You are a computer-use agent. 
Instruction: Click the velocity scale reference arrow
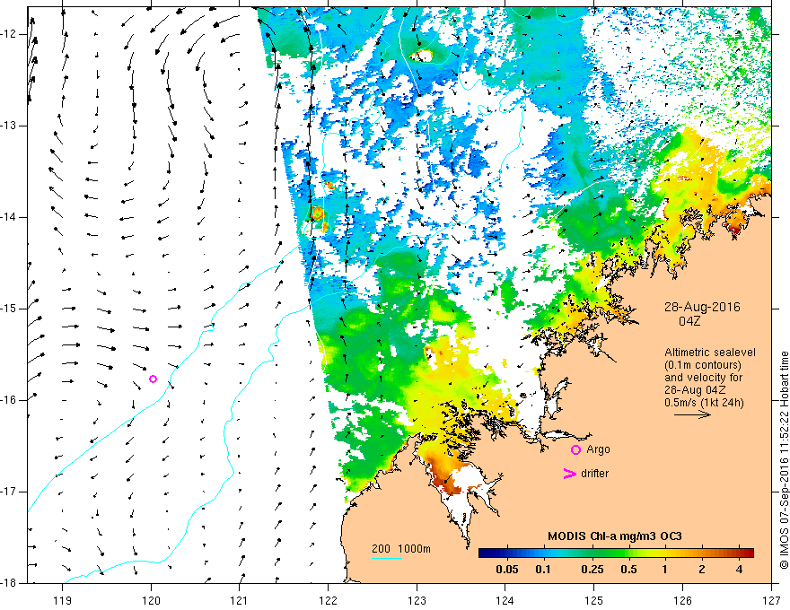(692, 414)
